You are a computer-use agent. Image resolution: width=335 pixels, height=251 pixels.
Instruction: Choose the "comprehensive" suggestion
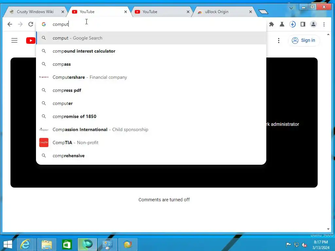tap(151, 156)
